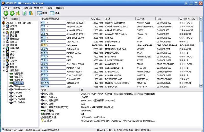Open the 查看(V) menu
The height and width of the screenshot is (132, 204).
coord(17,8)
